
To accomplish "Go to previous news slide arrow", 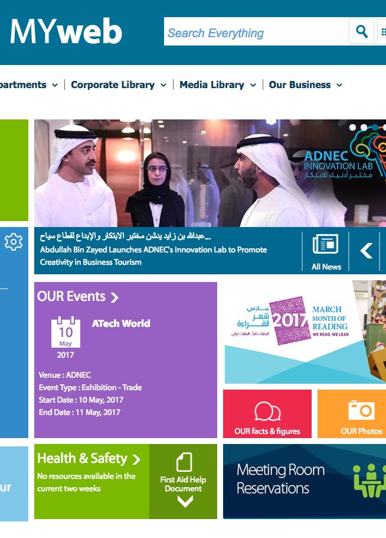I will click(366, 251).
